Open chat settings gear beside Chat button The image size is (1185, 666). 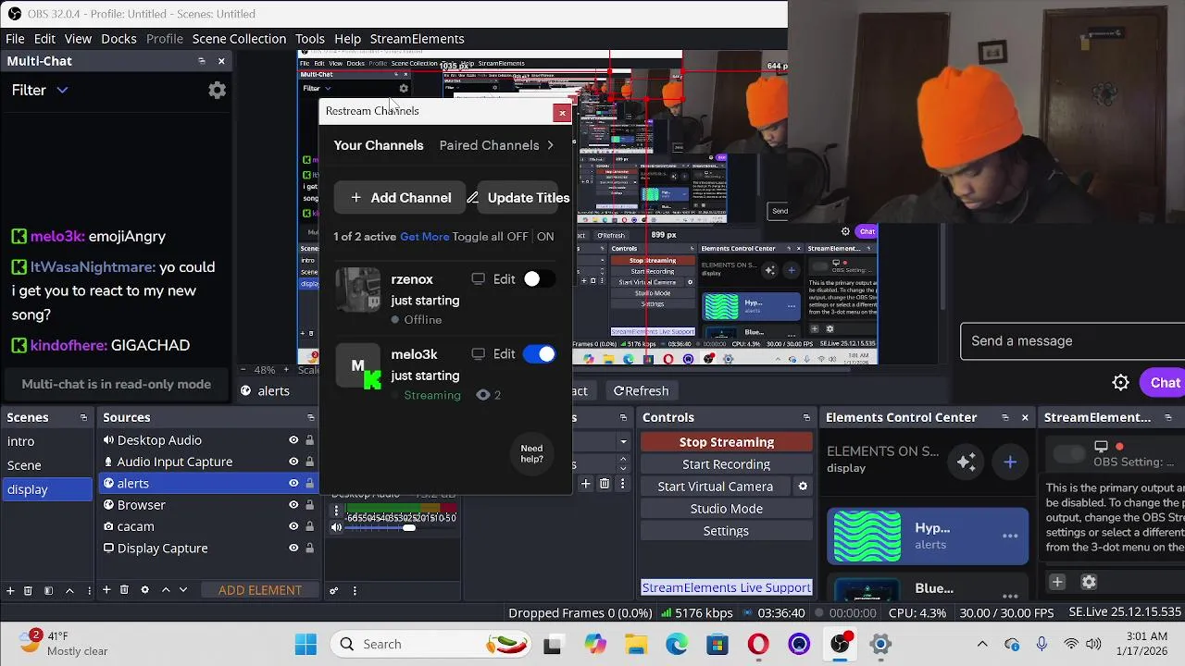[x=1120, y=383]
